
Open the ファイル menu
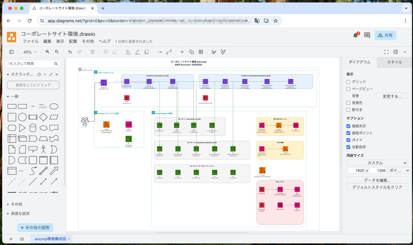click(31, 42)
